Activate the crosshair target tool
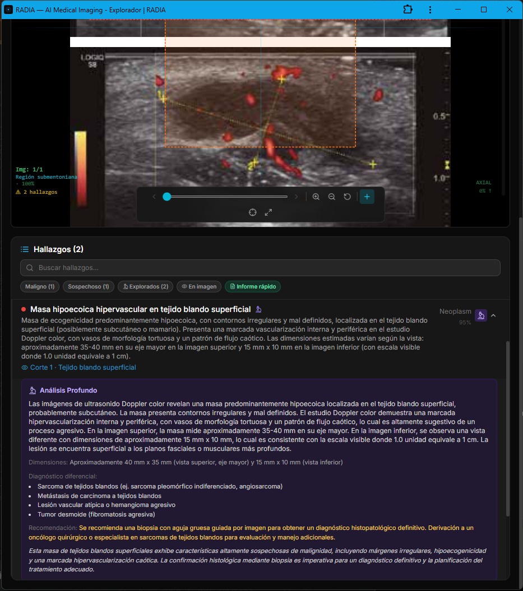This screenshot has height=591, width=523. coord(253,212)
